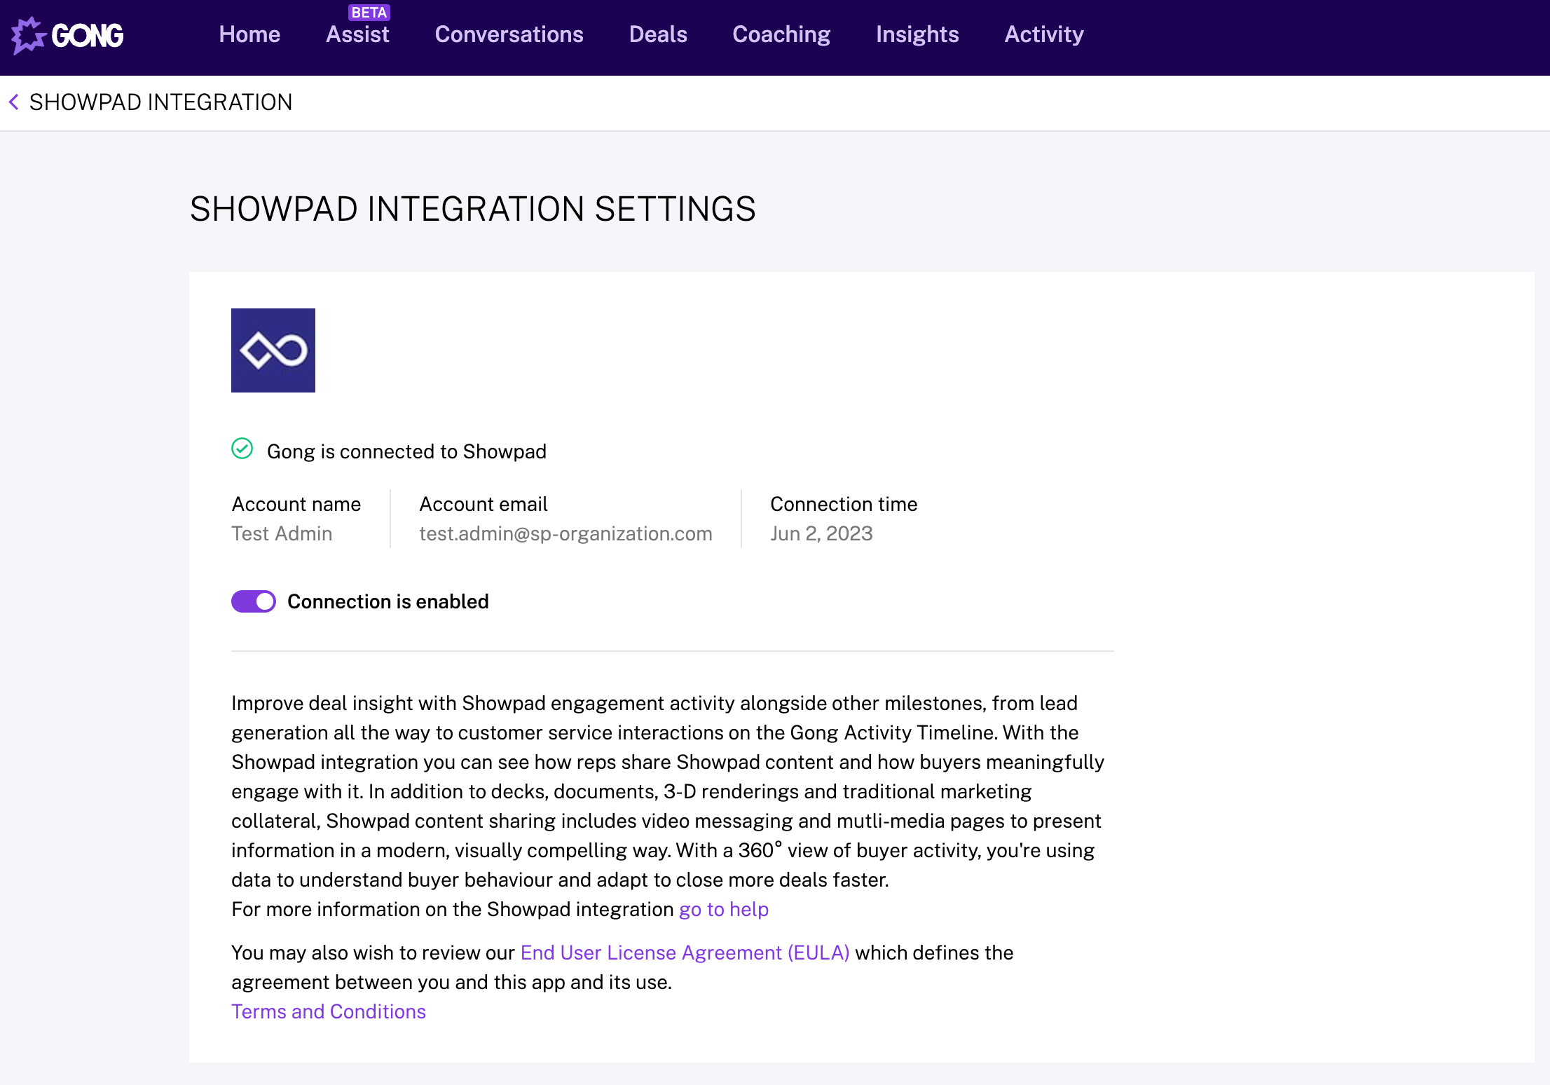Click the 'Test Admin' account name
This screenshot has width=1550, height=1085.
[x=282, y=533]
